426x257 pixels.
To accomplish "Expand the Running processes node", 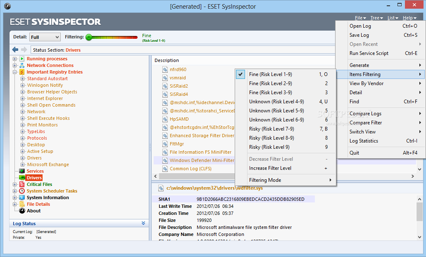I will click(15, 59).
